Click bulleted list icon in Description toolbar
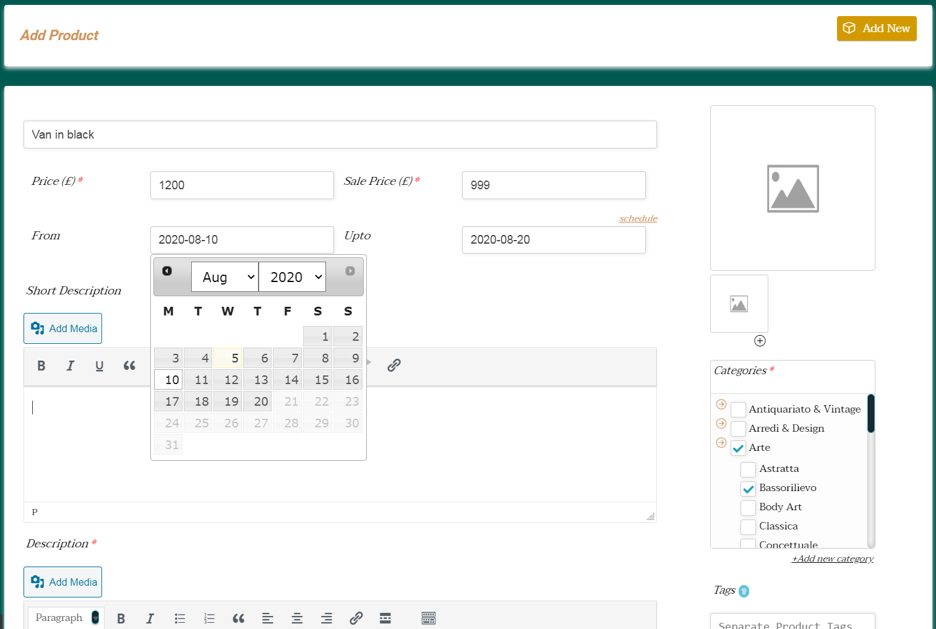This screenshot has width=936, height=629. pyautogui.click(x=180, y=618)
